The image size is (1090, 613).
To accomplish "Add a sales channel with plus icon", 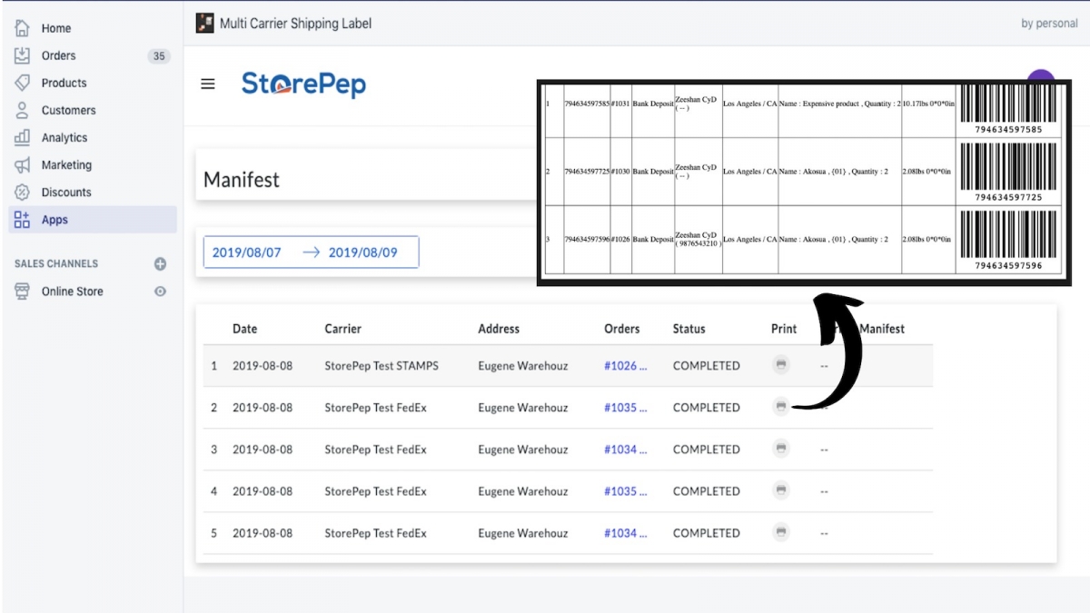I will [160, 264].
